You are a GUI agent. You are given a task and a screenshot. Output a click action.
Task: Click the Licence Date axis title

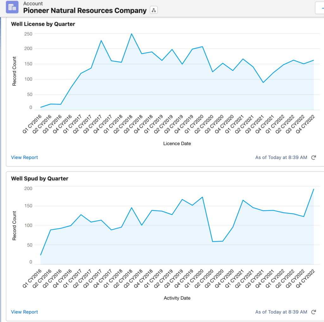pos(177,143)
